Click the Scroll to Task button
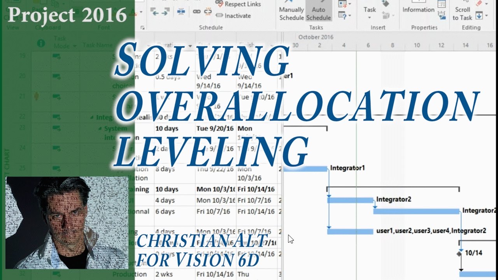Viewport: 498px width, 280px height. pos(462,10)
